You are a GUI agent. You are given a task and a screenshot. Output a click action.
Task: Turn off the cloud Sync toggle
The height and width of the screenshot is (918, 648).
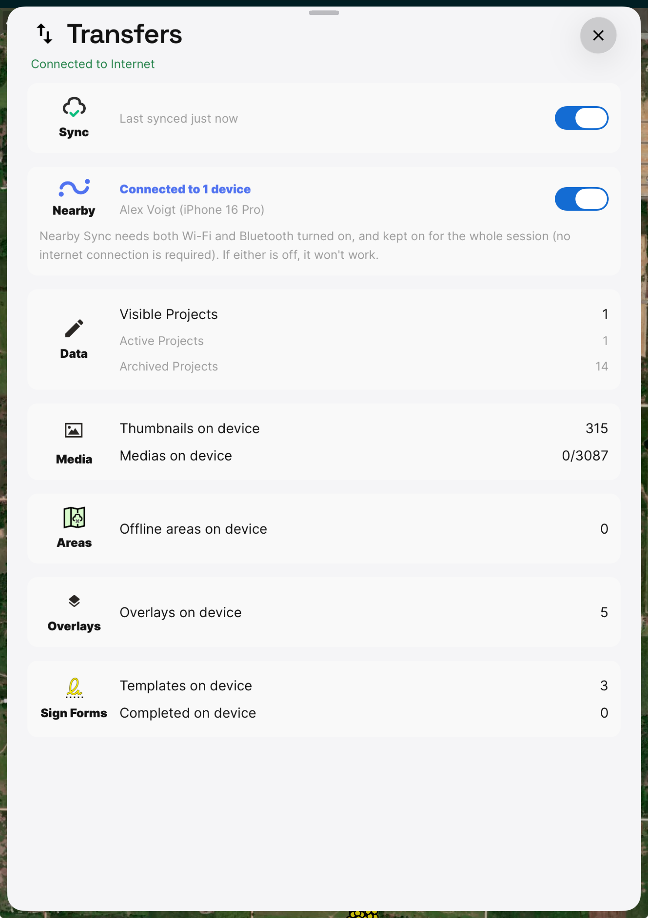point(581,118)
